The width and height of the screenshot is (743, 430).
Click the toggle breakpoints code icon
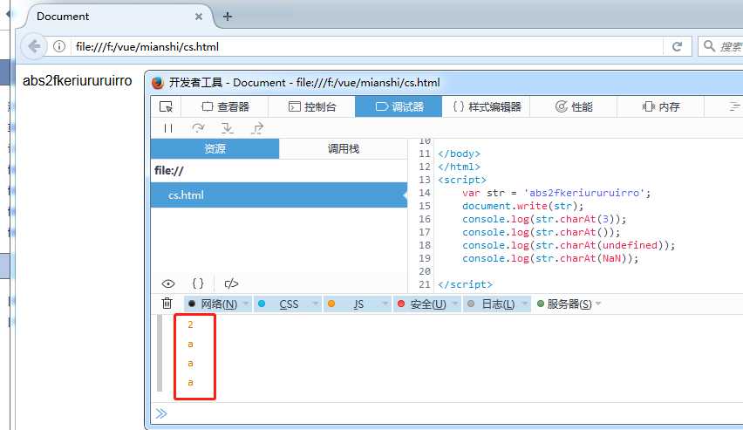[231, 283]
